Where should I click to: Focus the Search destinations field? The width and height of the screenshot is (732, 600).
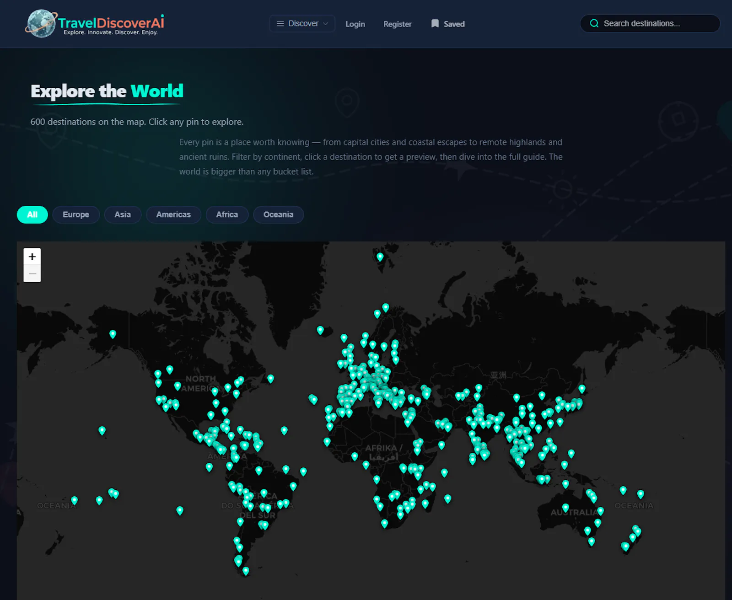coord(650,23)
